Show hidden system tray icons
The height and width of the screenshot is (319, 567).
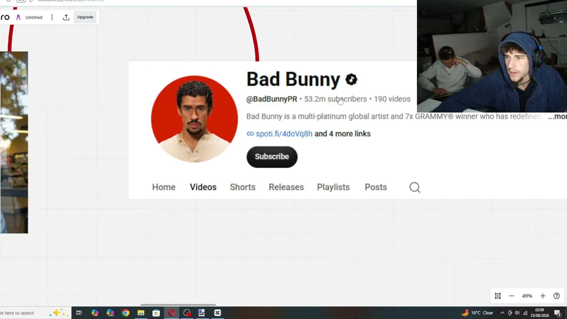click(502, 313)
